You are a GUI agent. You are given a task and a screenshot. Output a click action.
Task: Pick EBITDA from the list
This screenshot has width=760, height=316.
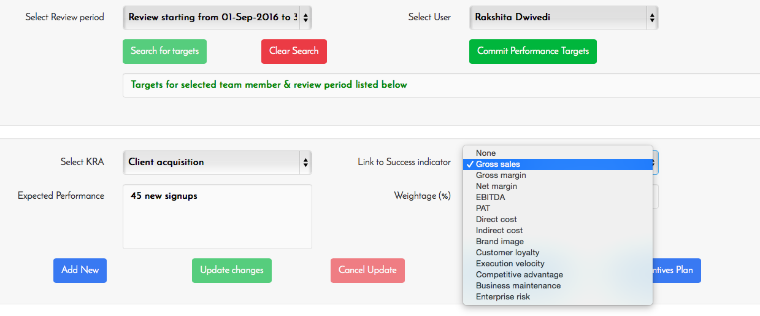click(558, 198)
